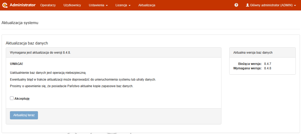This screenshot has height=134, width=301.
Task: Click the caret arrow beside Ustawienia
Action: (x=107, y=5)
